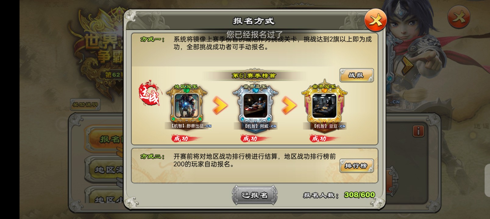Open the 排行榜 ranking list
Viewport: 490px width, 219px height.
click(x=356, y=166)
